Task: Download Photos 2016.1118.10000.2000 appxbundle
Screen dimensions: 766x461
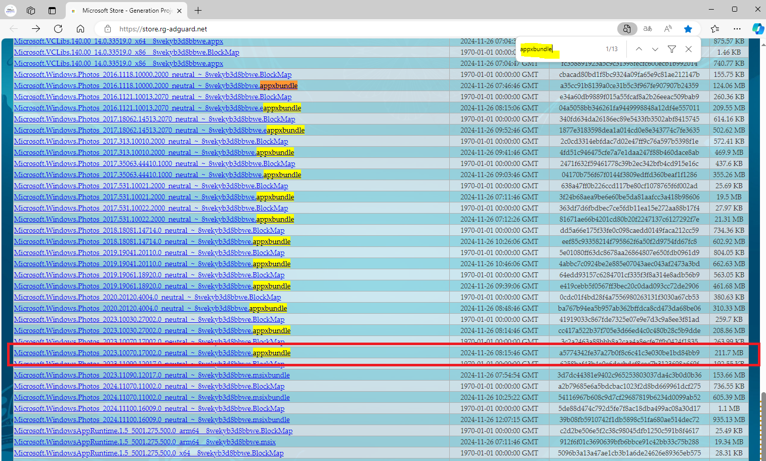Action: tap(156, 86)
